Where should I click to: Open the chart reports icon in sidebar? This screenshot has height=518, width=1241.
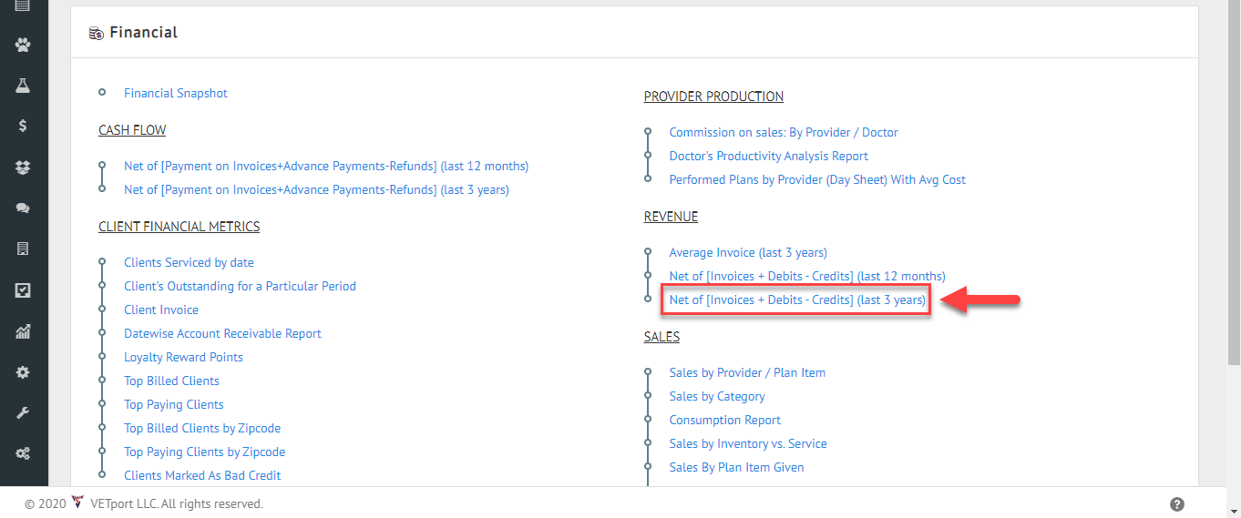[x=23, y=331]
